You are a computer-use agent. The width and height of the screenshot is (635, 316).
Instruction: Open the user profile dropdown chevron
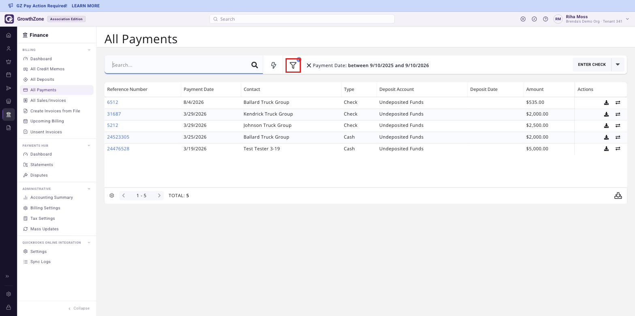tap(627, 19)
